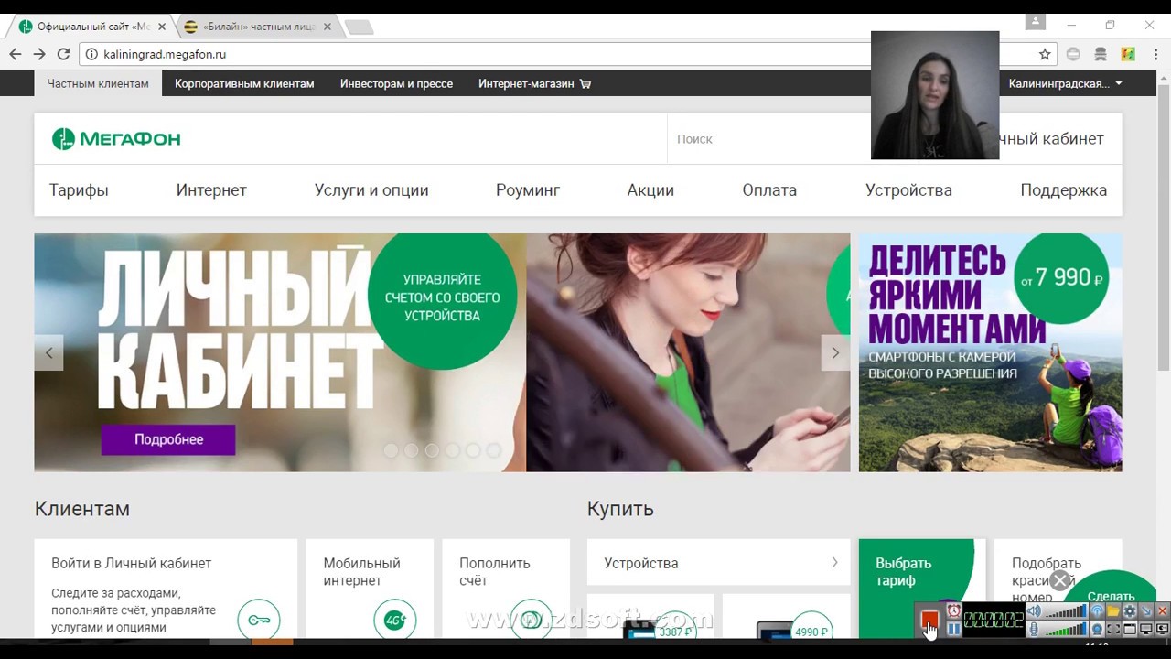This screenshot has width=1171, height=659.
Task: Select the full screen capture monitor icon
Action: [1146, 629]
